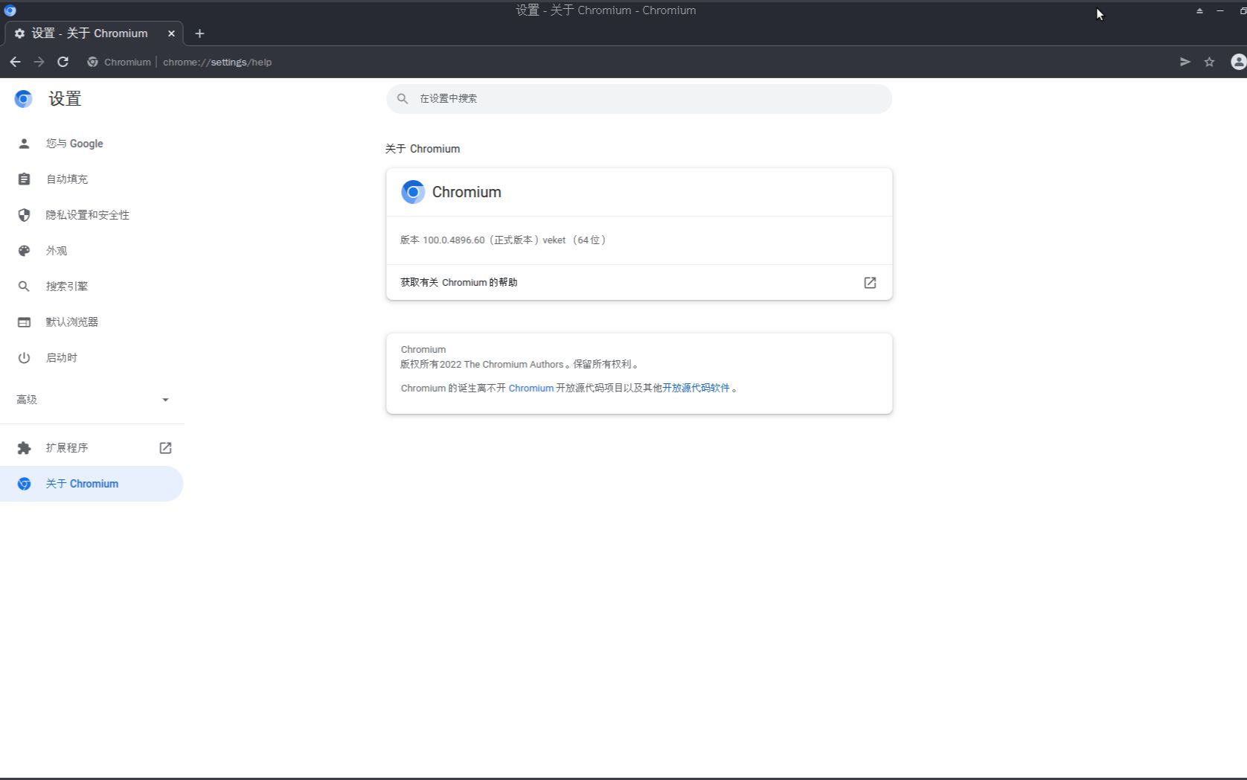Click the palette icon for 外观
This screenshot has height=780, width=1247.
[x=24, y=251]
